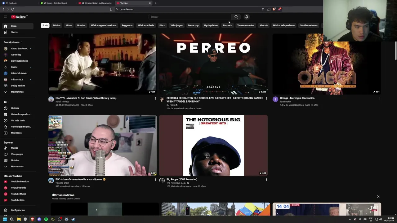Dismiss the Últimas noticias section
Viewport: 397px width, 223px height.
[x=378, y=197]
